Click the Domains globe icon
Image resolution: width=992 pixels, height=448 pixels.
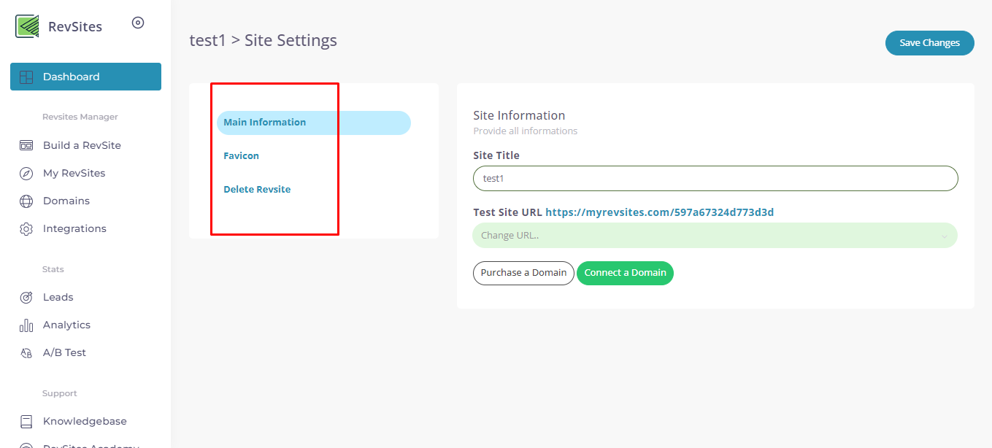[x=26, y=201]
